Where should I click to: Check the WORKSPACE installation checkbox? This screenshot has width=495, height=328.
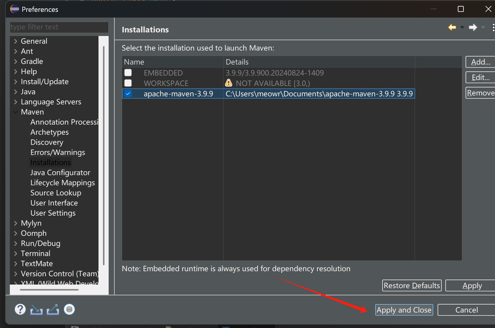point(128,83)
